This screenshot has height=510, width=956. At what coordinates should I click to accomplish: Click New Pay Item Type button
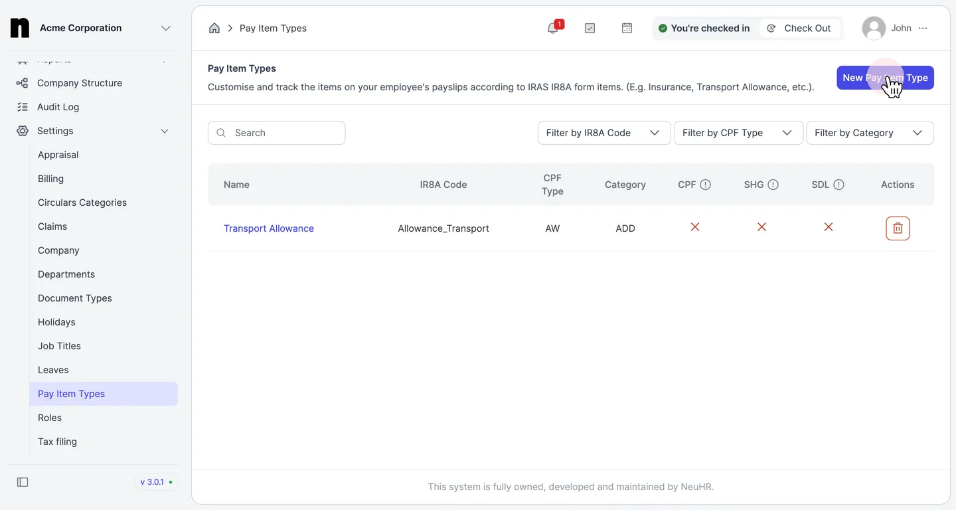click(x=885, y=78)
